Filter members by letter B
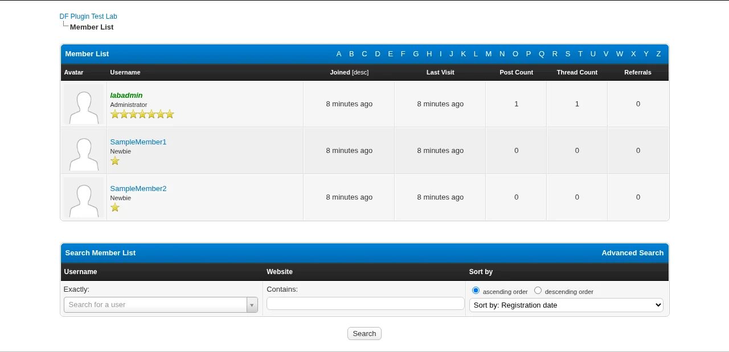The image size is (729, 352). click(x=351, y=54)
